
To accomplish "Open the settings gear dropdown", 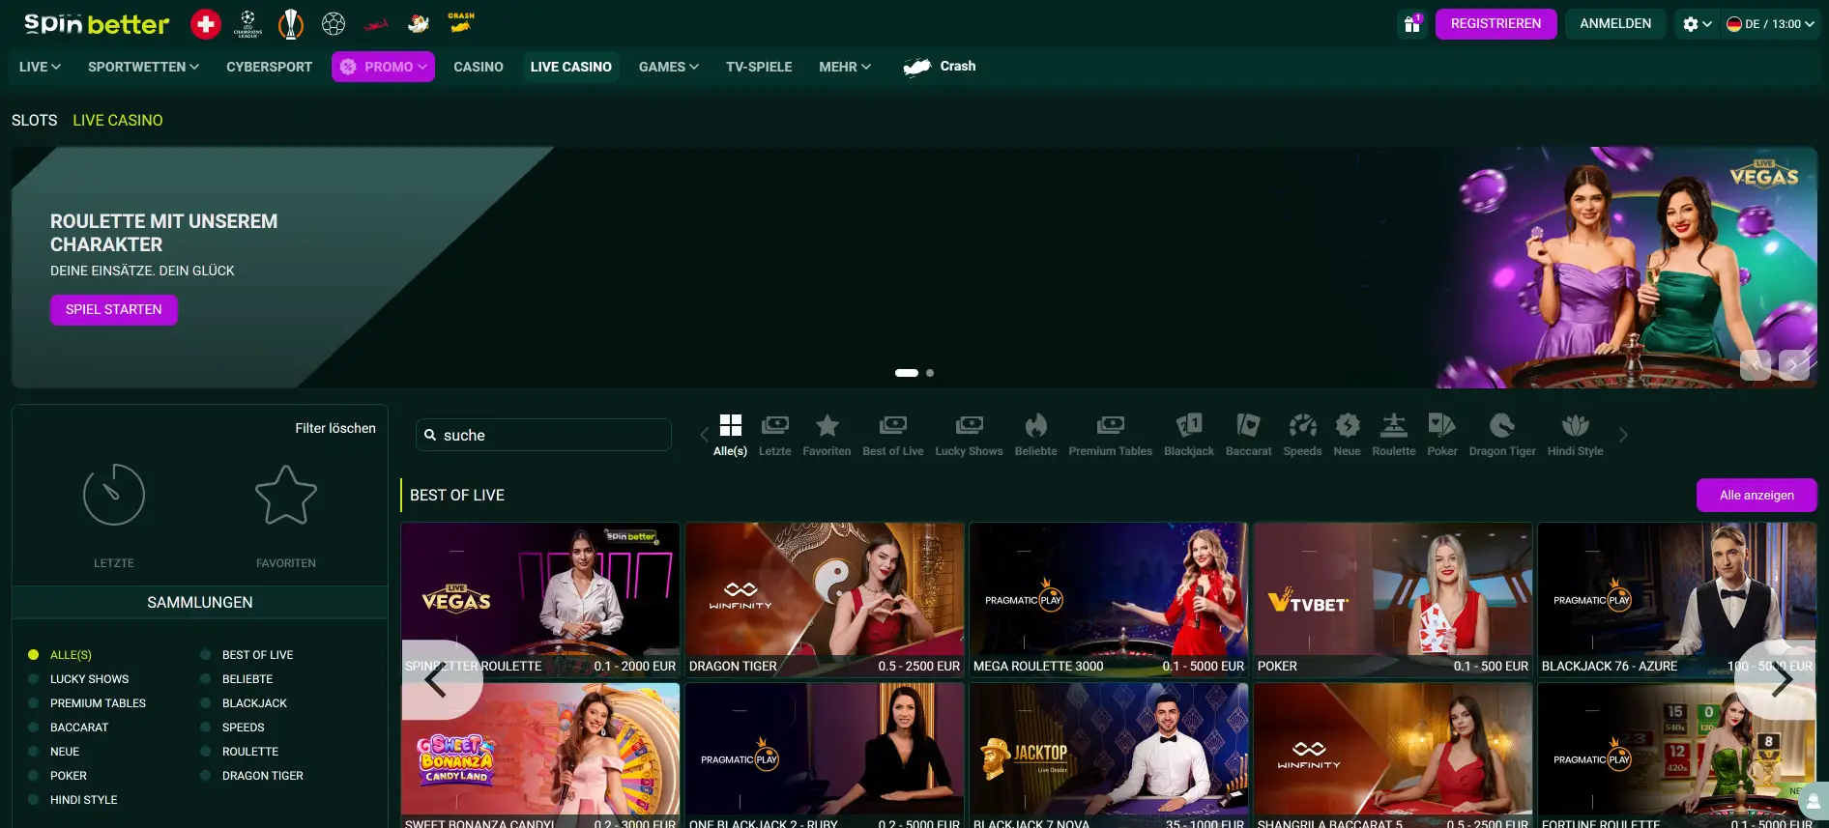I will (x=1697, y=24).
